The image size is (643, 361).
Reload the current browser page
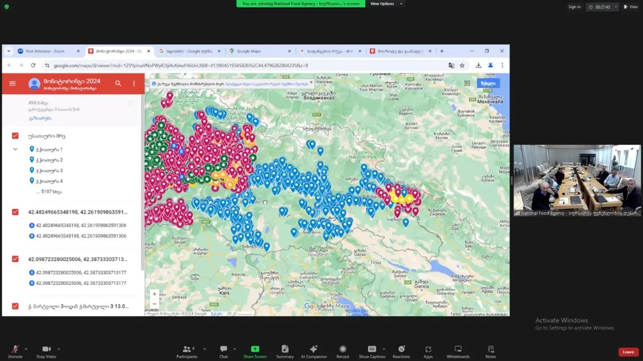click(x=33, y=65)
